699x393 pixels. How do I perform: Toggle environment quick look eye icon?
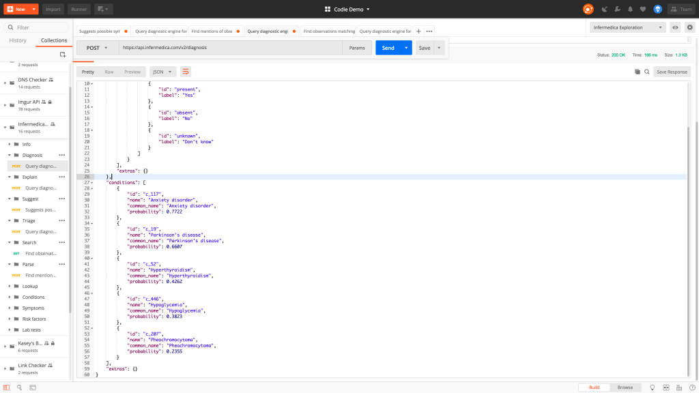pos(675,27)
